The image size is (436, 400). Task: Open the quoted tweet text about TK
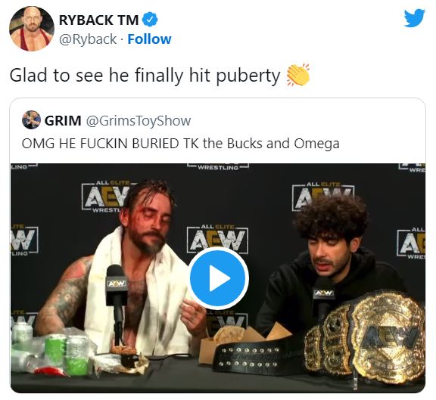(x=180, y=144)
